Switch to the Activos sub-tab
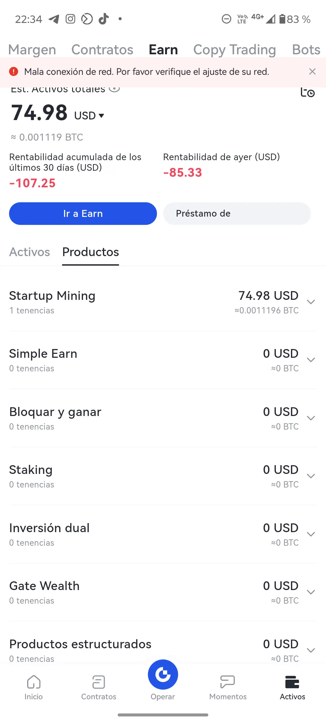The height and width of the screenshot is (724, 326). (x=30, y=252)
